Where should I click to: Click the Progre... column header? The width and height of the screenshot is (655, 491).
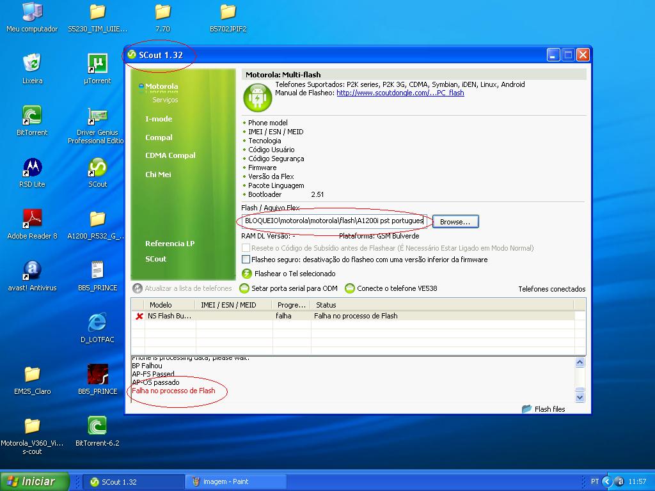tap(292, 305)
